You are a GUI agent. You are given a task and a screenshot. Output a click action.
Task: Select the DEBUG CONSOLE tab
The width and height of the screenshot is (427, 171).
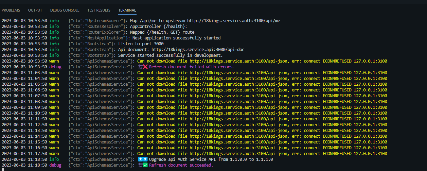[x=65, y=11]
